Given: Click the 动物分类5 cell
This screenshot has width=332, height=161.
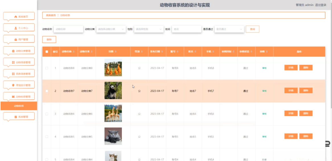Looking at the screenshot, I should tap(87, 137).
